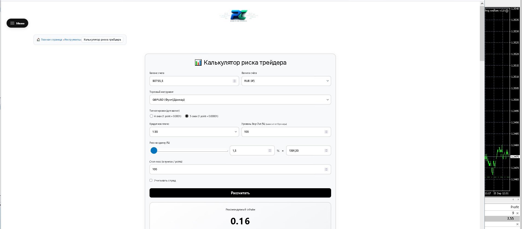Click the risk percent spinner arrows
This screenshot has height=229, width=522.
click(270, 150)
